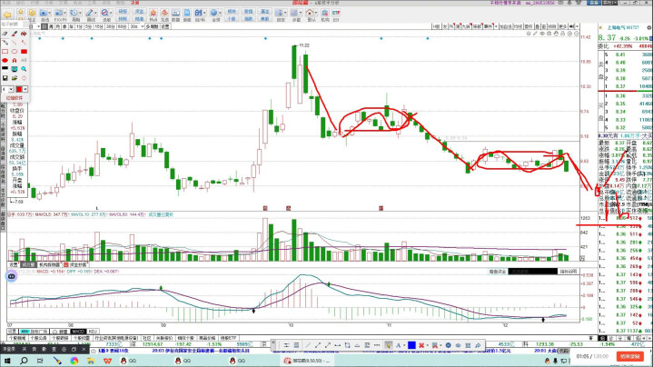Switch to the KDJ indicator tab
653x367 pixels.
[93, 332]
